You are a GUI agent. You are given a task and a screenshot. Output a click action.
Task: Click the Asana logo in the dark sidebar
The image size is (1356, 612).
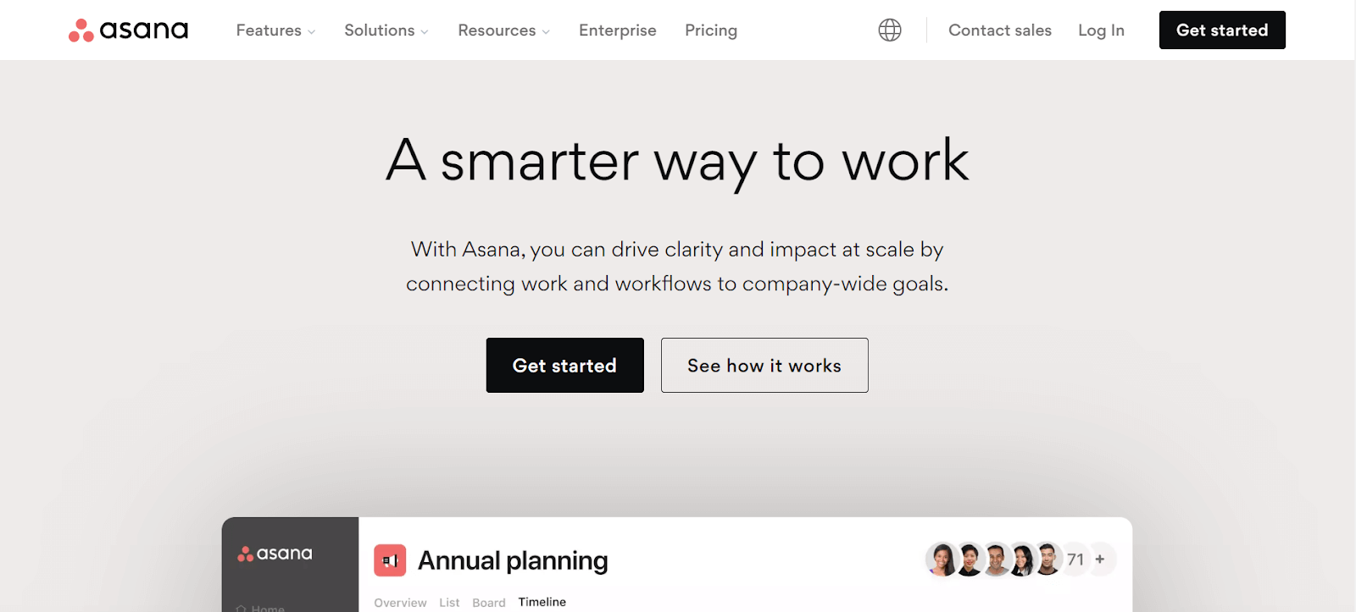pos(276,553)
